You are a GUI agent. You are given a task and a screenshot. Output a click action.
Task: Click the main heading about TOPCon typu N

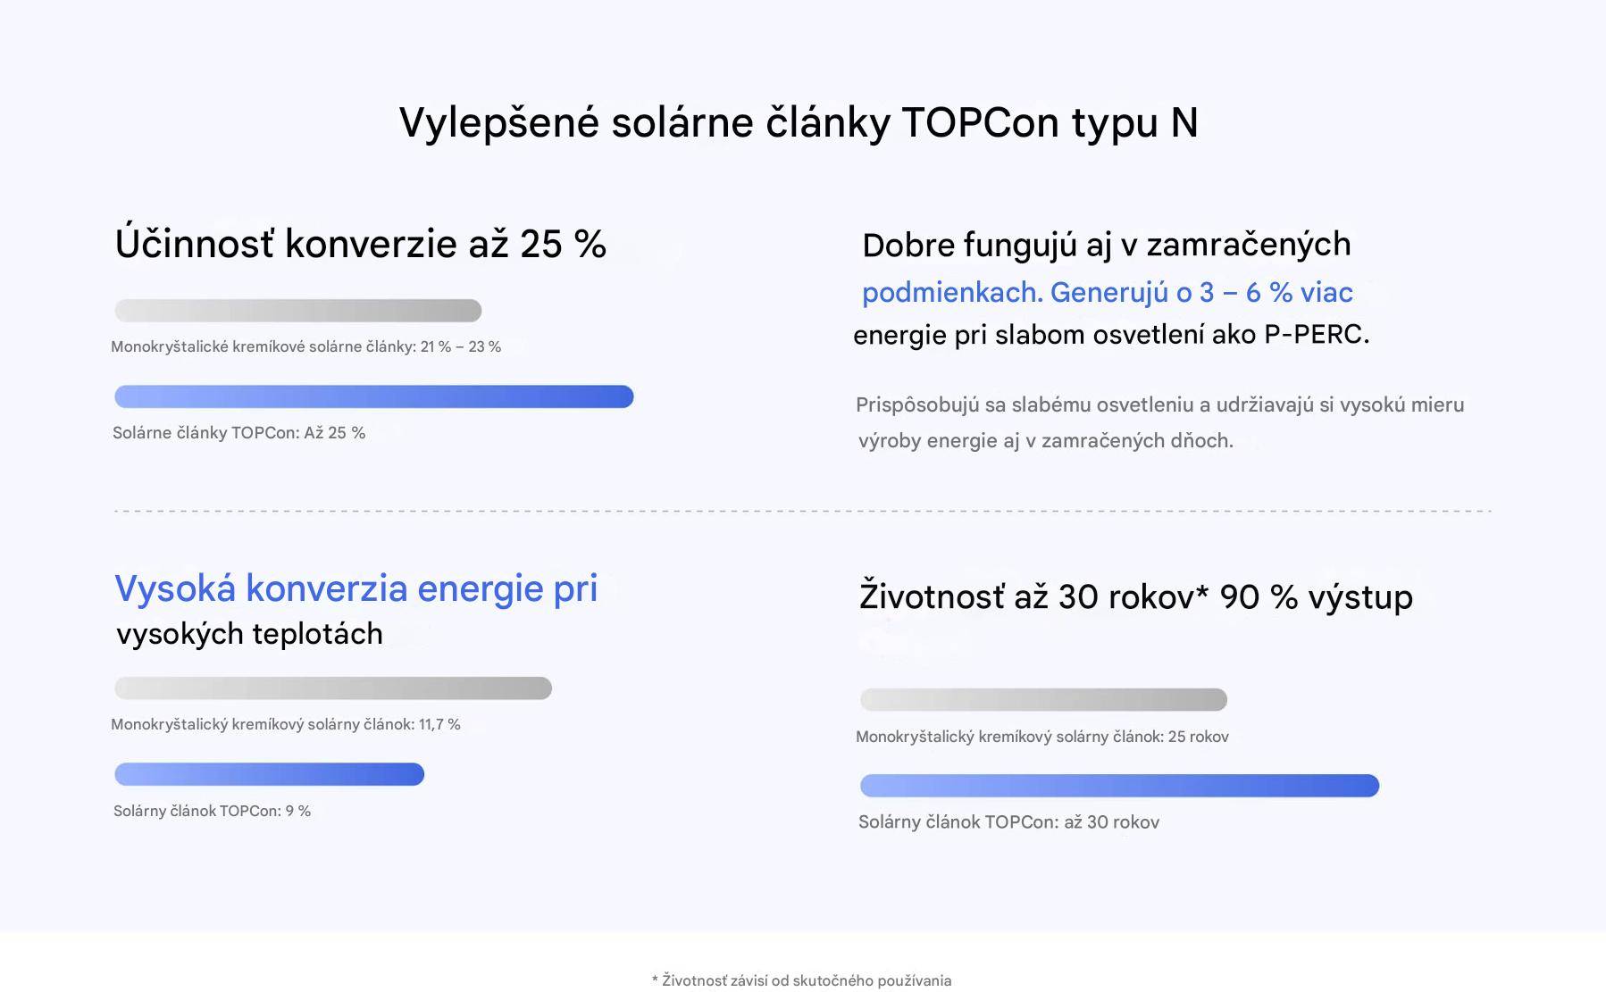click(x=799, y=123)
